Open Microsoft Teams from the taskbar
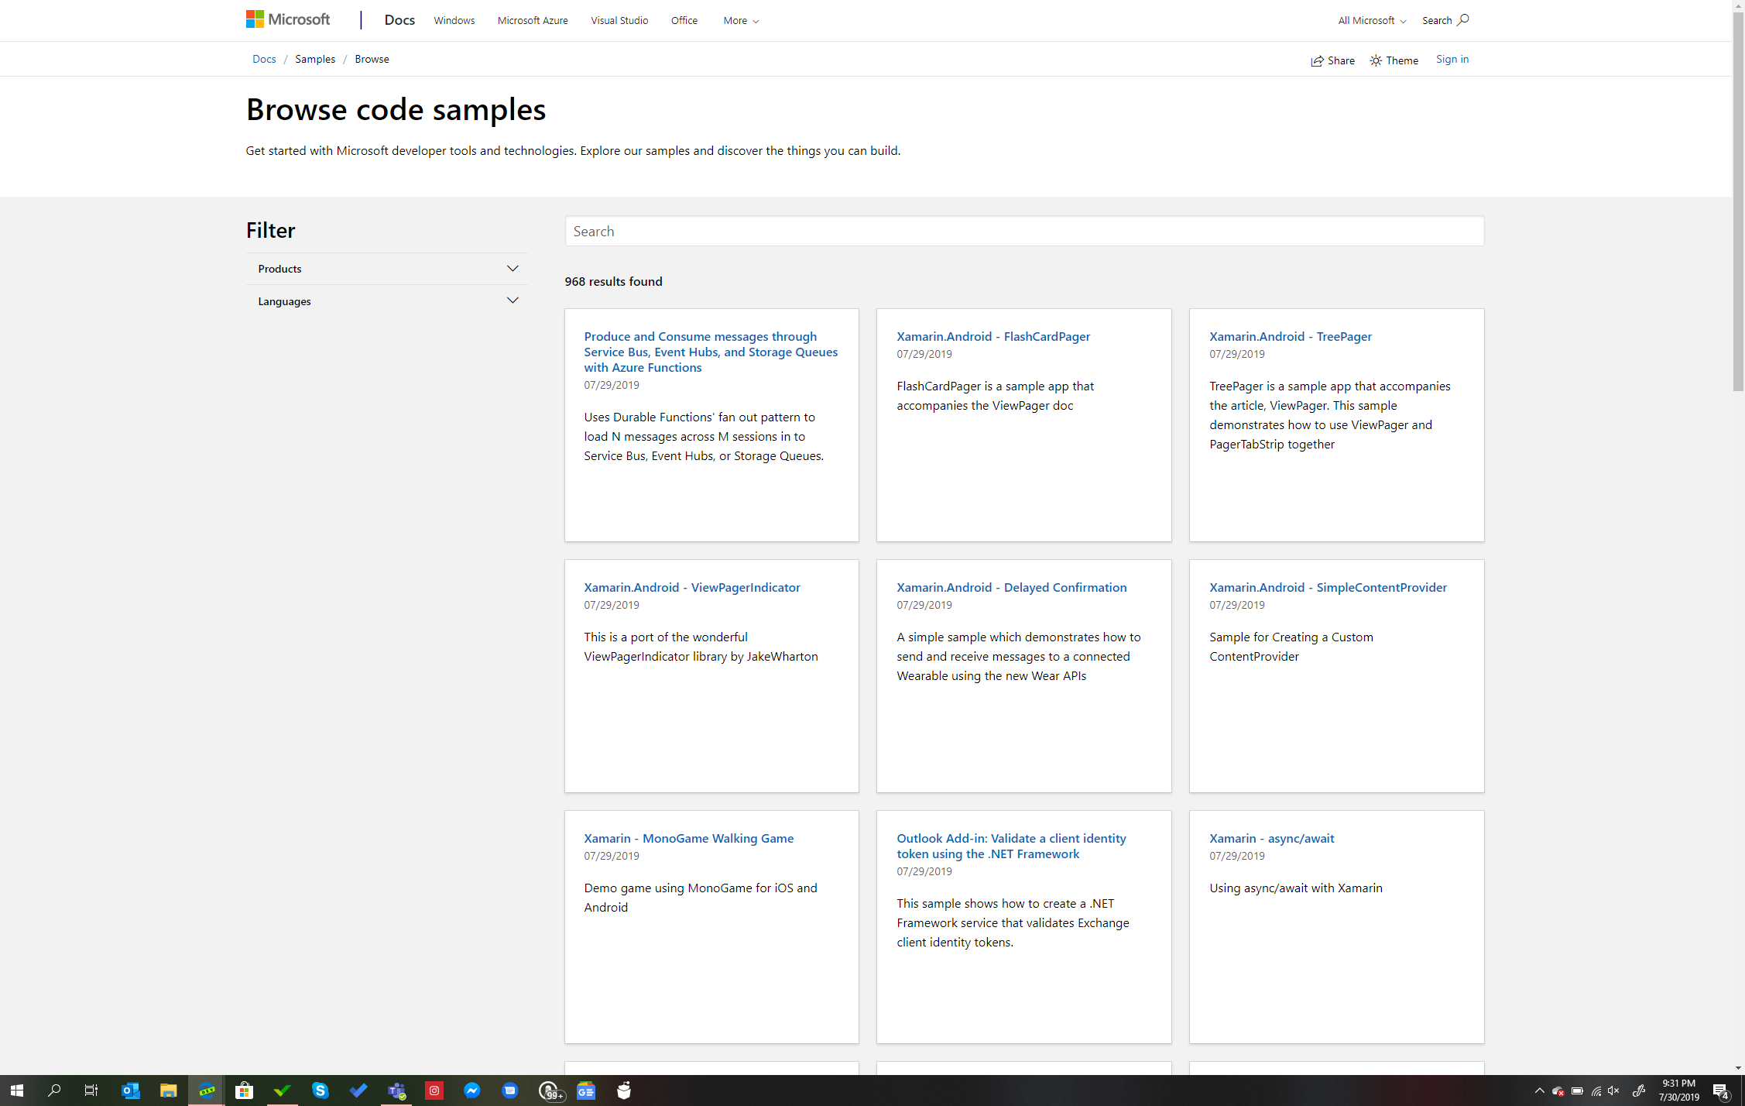Viewport: 1745px width, 1106px height. (396, 1091)
